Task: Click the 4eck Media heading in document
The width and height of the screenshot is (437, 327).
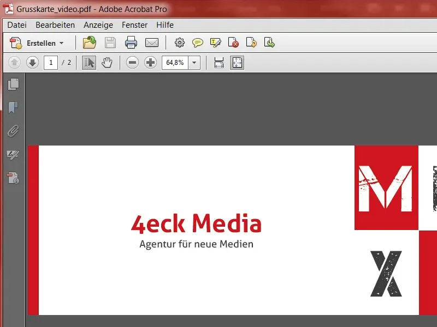Action: (x=196, y=223)
